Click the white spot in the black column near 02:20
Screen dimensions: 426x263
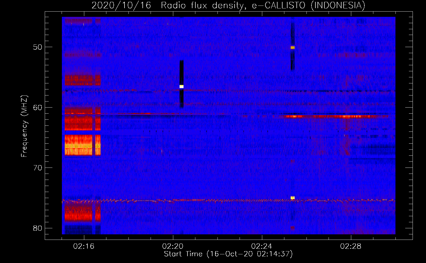(181, 87)
